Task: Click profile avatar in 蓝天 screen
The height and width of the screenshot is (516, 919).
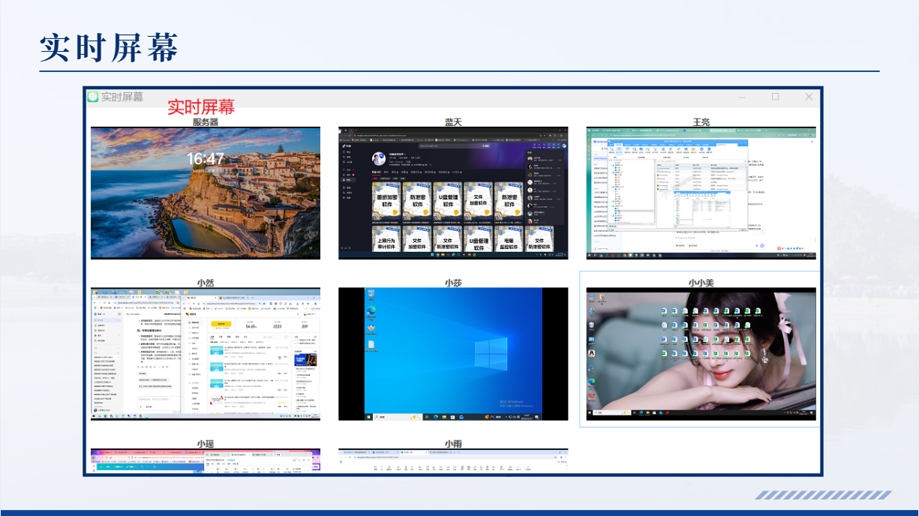Action: [x=380, y=158]
